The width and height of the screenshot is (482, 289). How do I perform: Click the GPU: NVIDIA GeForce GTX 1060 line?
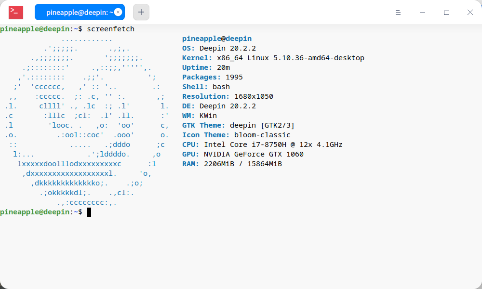point(243,154)
